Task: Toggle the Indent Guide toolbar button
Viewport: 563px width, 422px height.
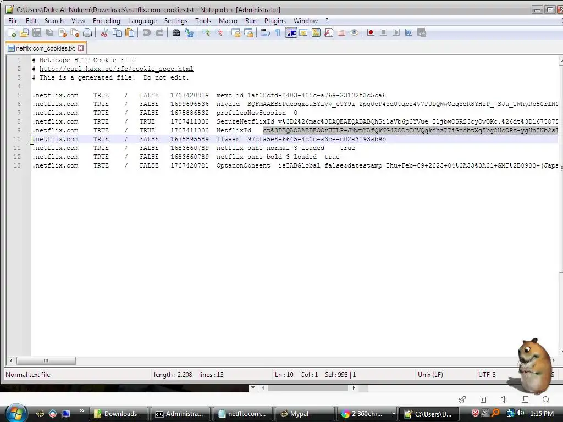Action: [x=291, y=32]
